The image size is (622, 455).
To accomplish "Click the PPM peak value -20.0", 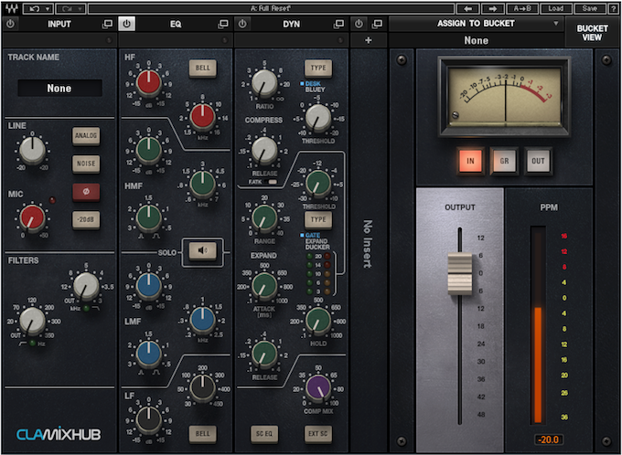I will coord(549,439).
